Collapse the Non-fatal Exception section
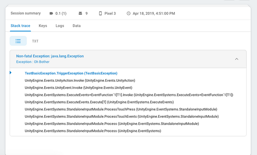The image size is (257, 155). pos(237,59)
